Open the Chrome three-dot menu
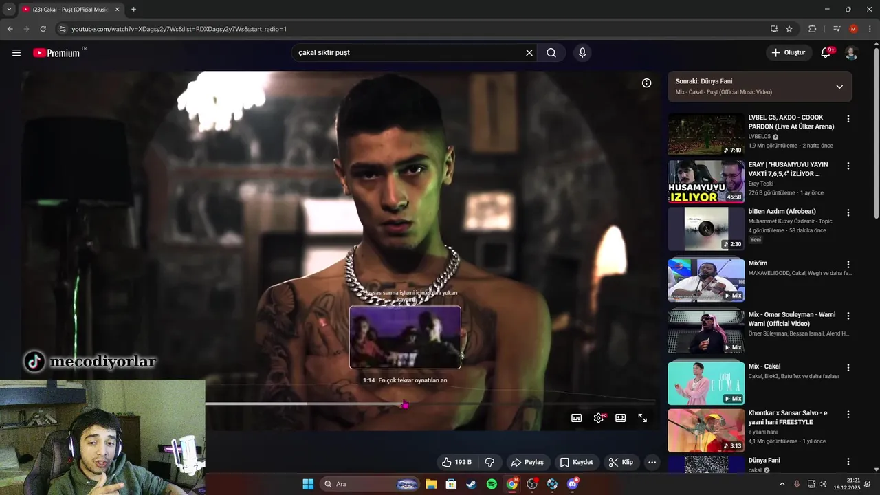This screenshot has width=880, height=495. 869,29
